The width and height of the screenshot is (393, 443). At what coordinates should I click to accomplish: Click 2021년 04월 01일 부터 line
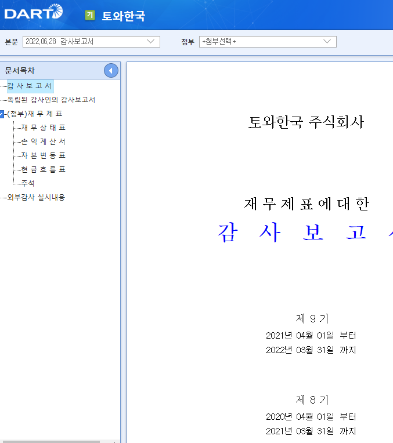click(x=311, y=336)
